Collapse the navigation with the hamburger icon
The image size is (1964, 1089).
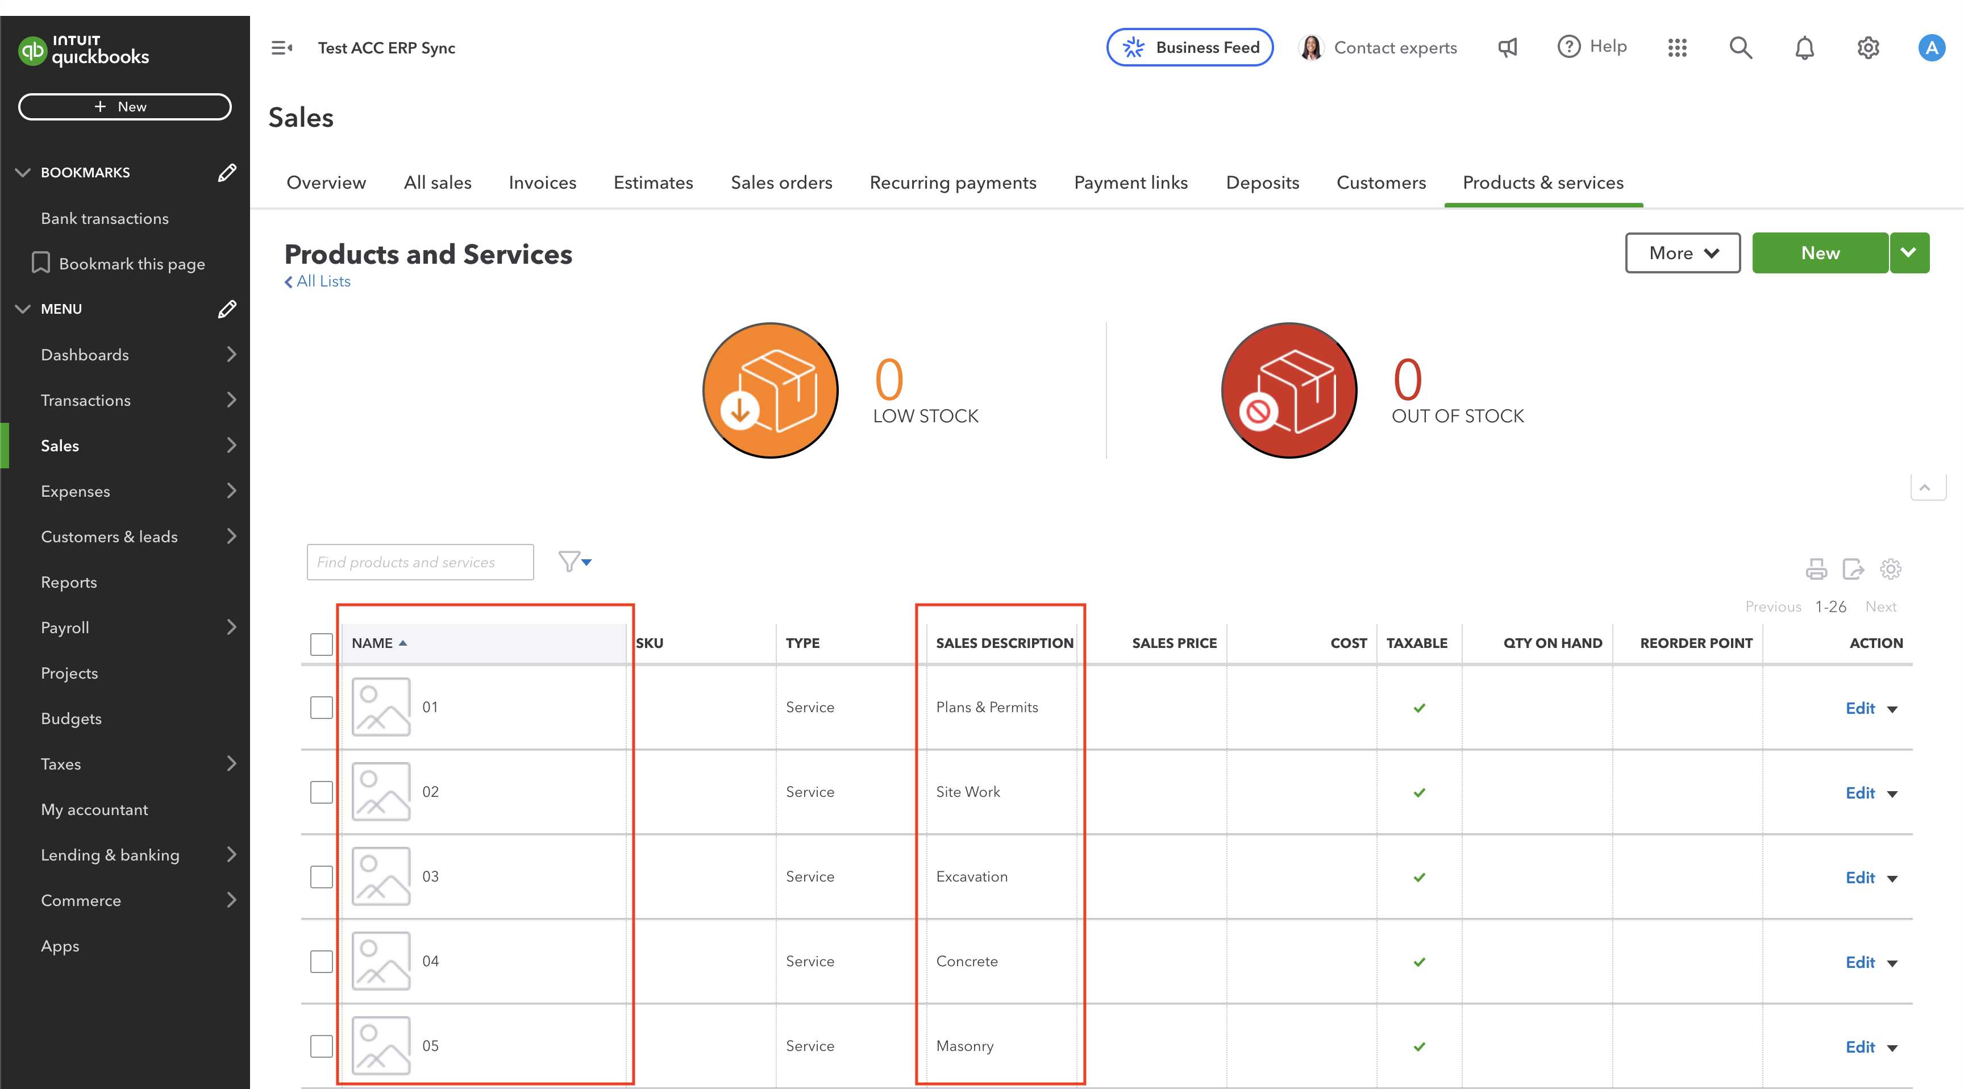tap(281, 47)
